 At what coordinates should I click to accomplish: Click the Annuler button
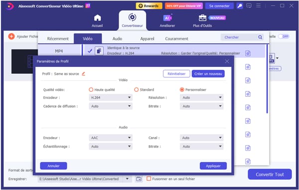click(x=53, y=166)
